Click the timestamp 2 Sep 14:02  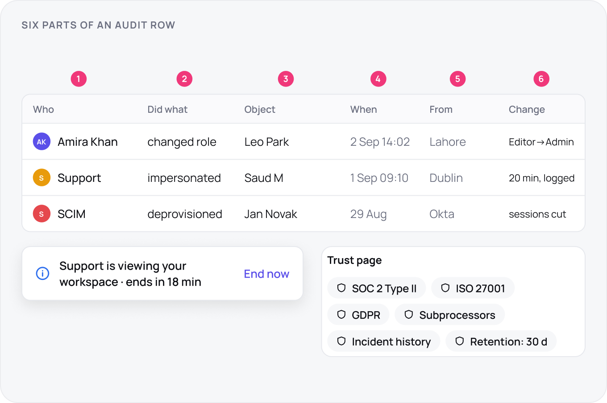pos(380,142)
